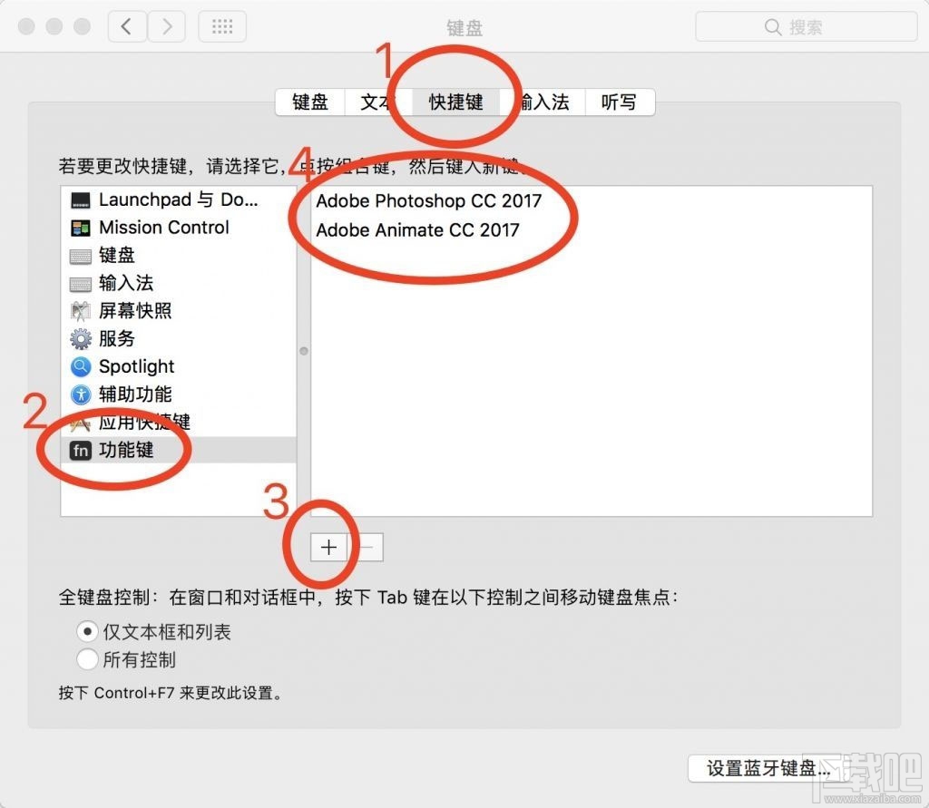Enable the 所有控制 radio option

tap(87, 660)
